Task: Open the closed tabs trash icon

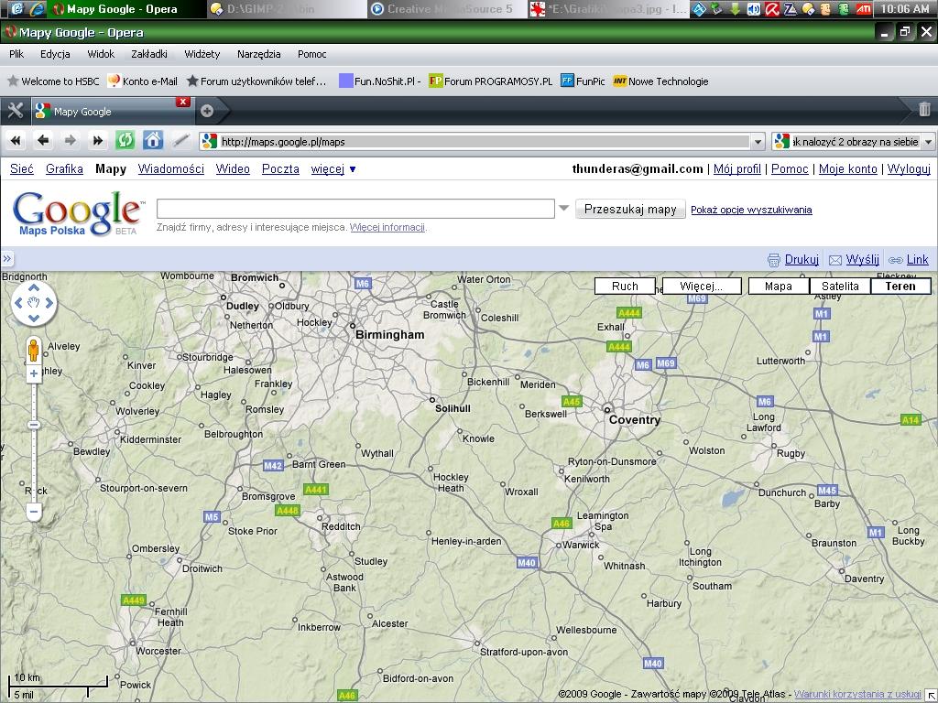Action: (924, 109)
